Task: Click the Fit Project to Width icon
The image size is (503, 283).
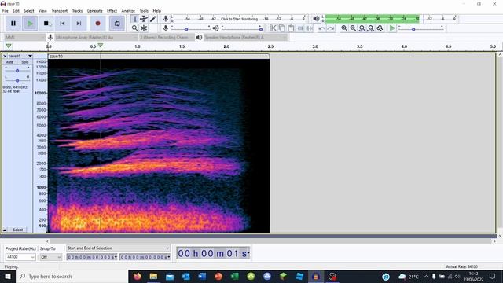Action: 371,28
